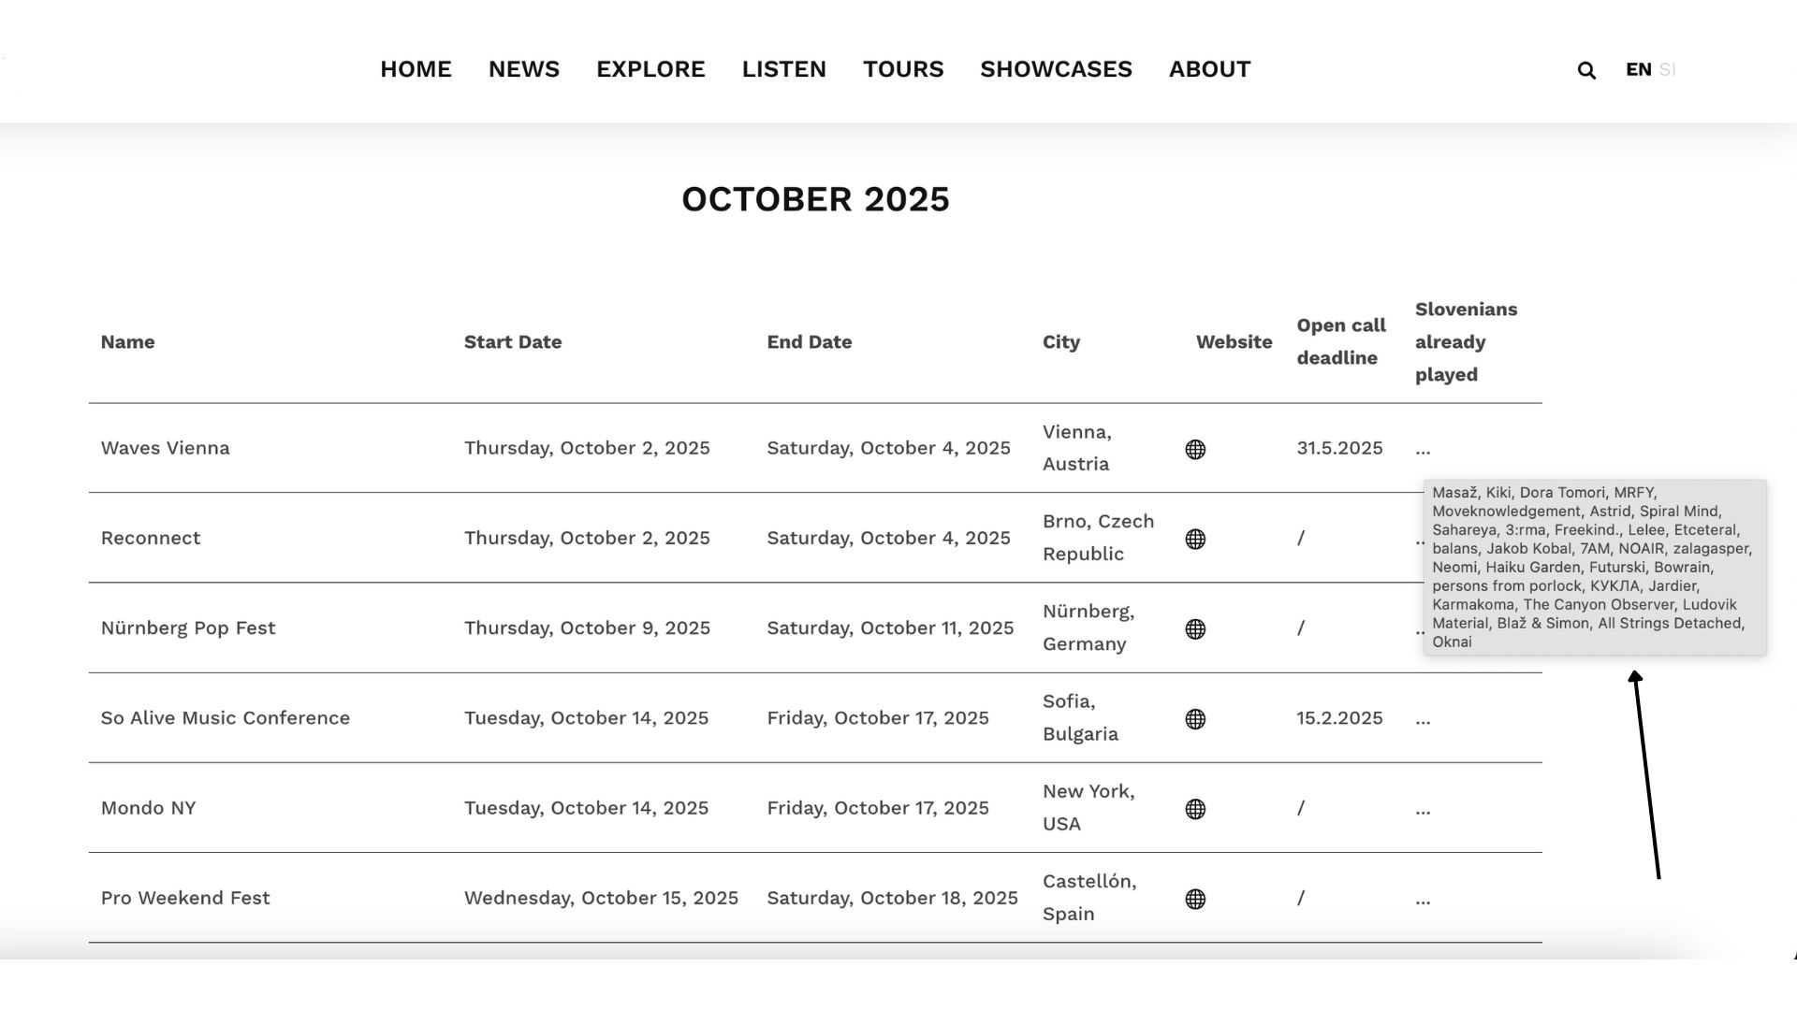Expand So Alive Slovenians played ellipsis
The width and height of the screenshot is (1797, 1010).
(x=1423, y=718)
